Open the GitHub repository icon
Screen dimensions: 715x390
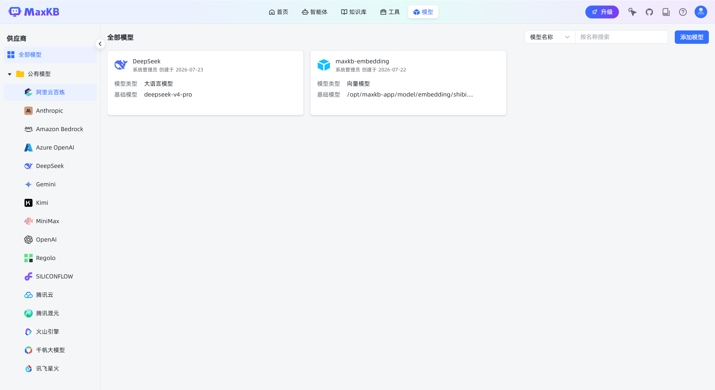pos(649,12)
